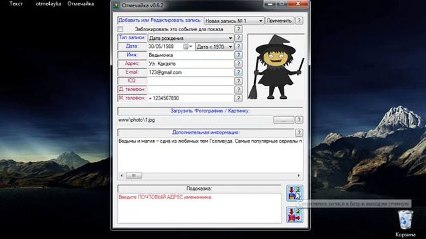This screenshot has height=239, width=426.
Task: Click the witch photo thumbnail
Action: click(x=276, y=67)
